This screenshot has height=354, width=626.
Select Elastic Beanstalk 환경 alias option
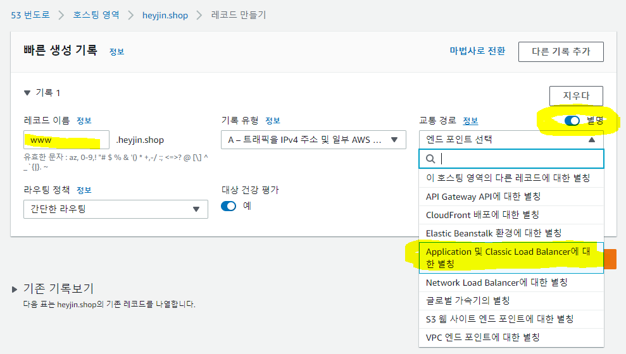tap(494, 233)
